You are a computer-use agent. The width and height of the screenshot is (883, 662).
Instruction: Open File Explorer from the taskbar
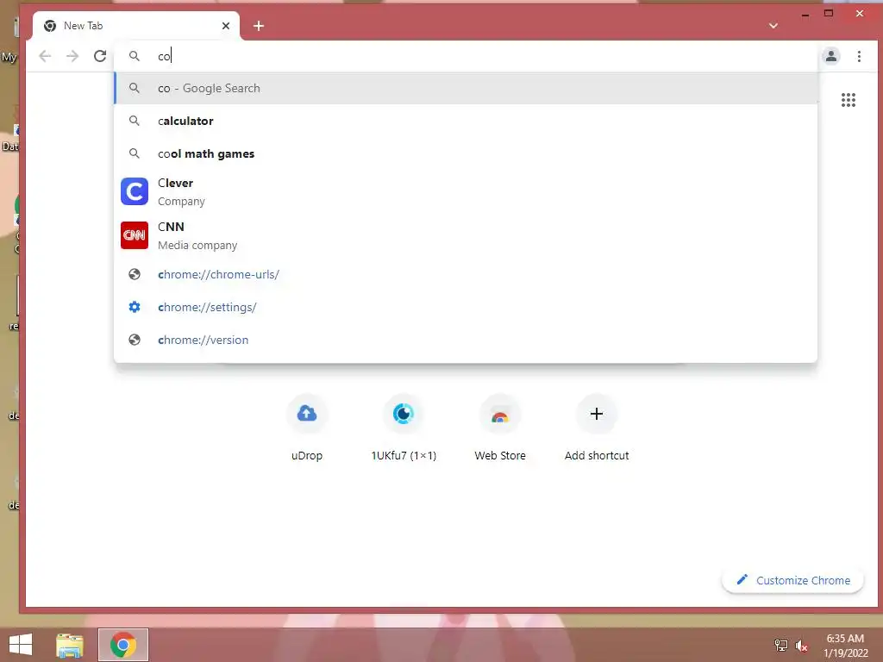point(70,645)
